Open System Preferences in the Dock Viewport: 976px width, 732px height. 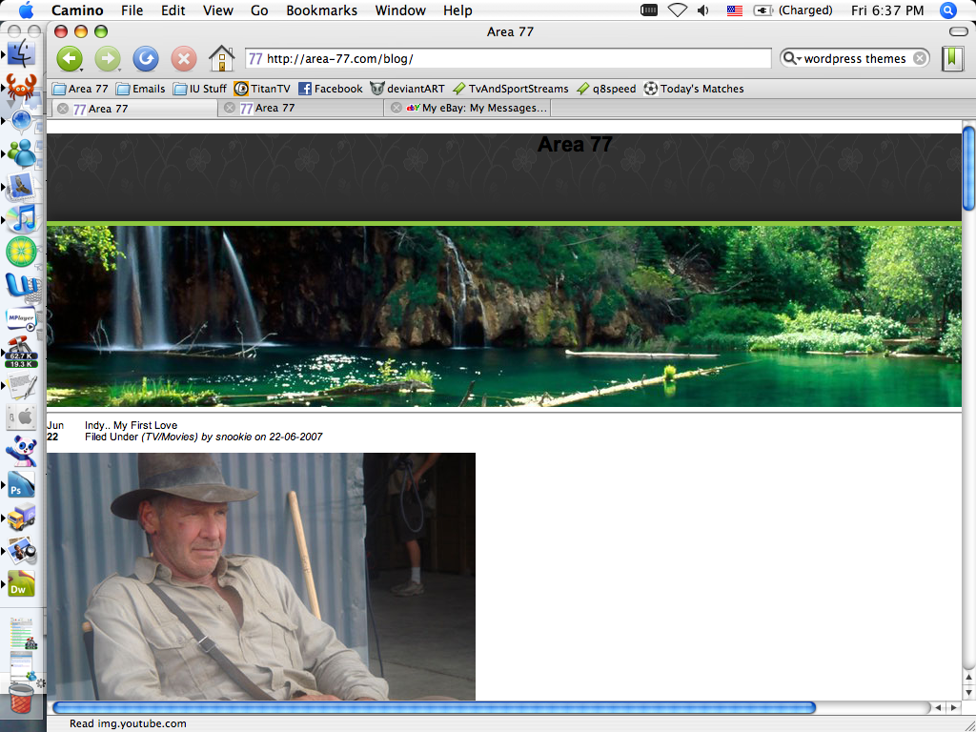point(22,417)
